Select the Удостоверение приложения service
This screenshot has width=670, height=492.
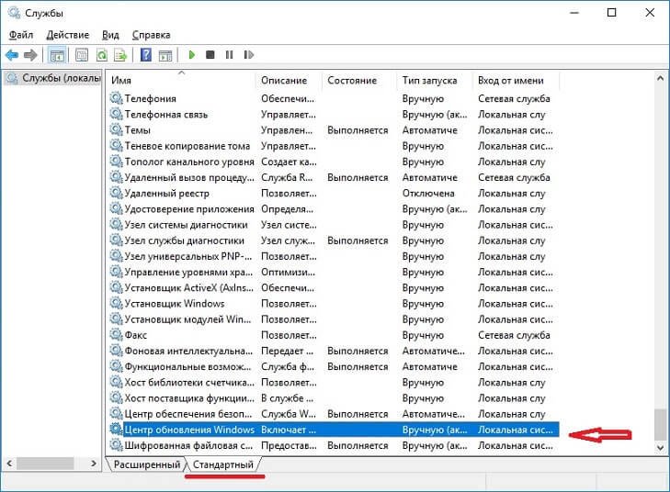(334, 208)
